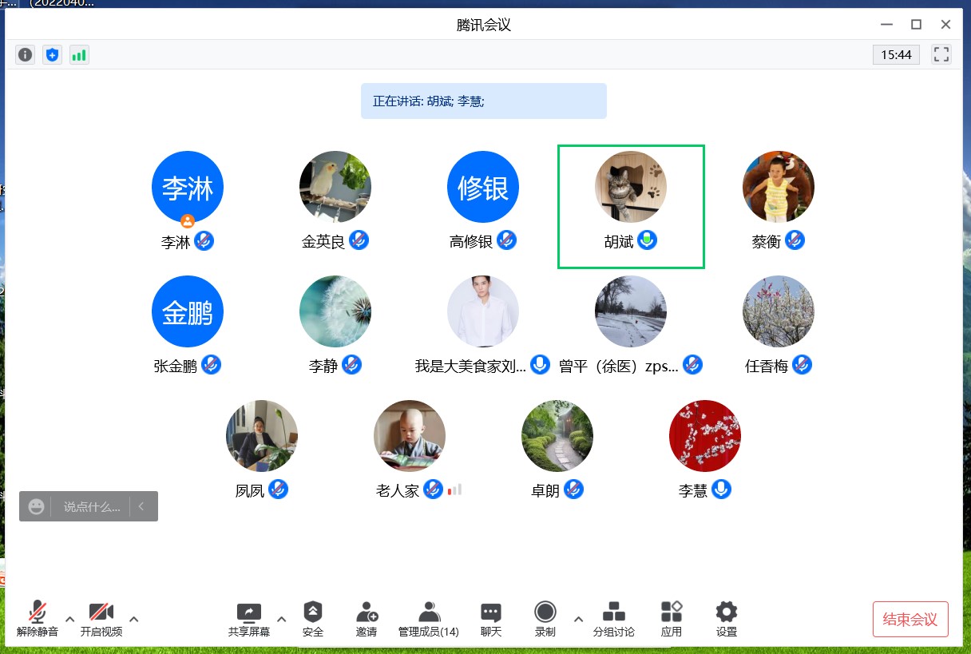Select 胡斌's cat avatar

click(x=631, y=187)
